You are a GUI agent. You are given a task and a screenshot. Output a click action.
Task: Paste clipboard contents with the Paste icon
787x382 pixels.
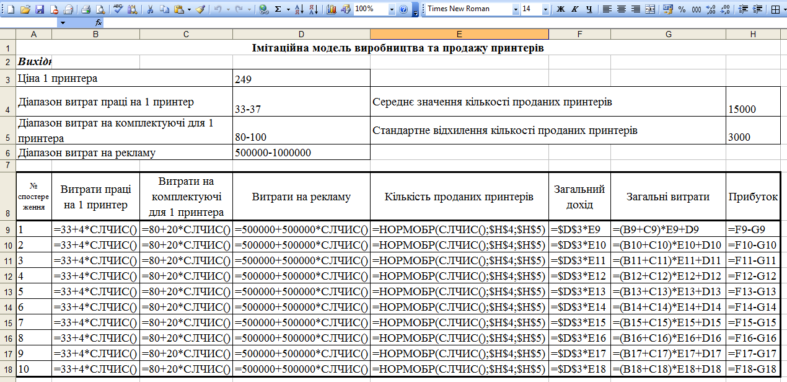click(178, 9)
